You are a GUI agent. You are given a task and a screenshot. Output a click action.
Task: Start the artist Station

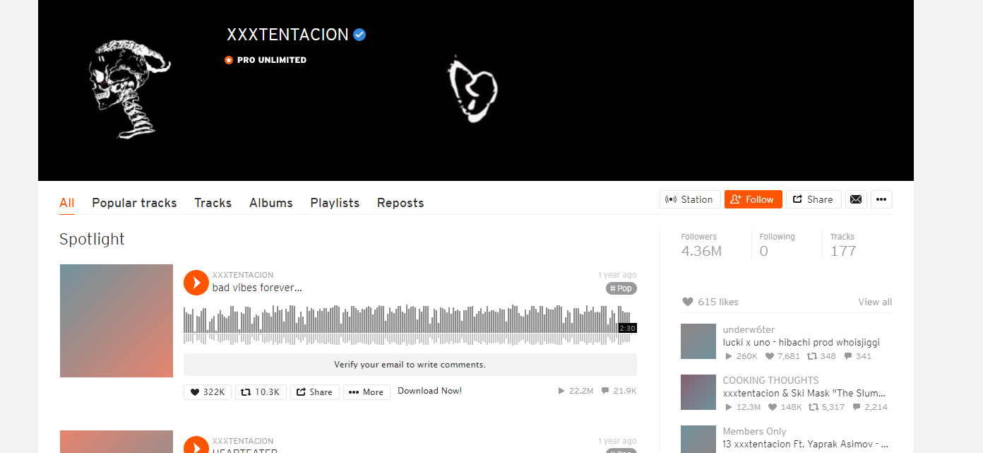pyautogui.click(x=690, y=199)
